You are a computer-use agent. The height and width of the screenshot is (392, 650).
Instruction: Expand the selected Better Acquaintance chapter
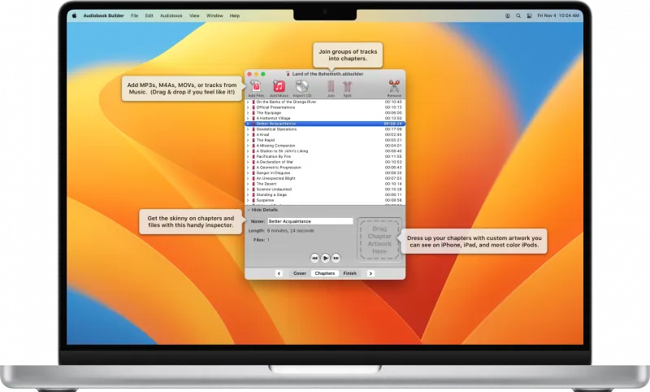[x=248, y=124]
